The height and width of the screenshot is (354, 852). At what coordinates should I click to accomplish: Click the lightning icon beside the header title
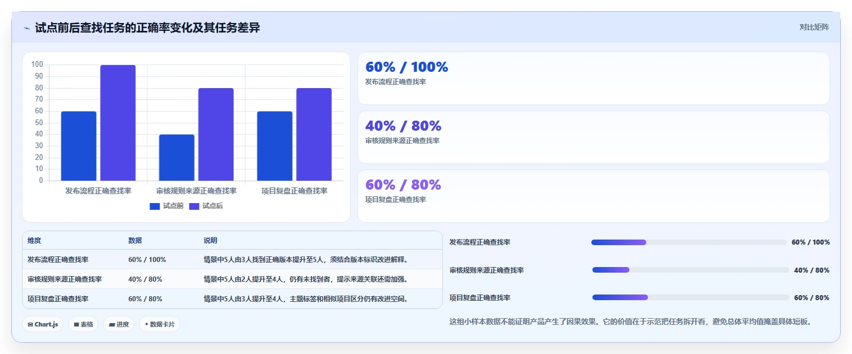click(x=27, y=28)
